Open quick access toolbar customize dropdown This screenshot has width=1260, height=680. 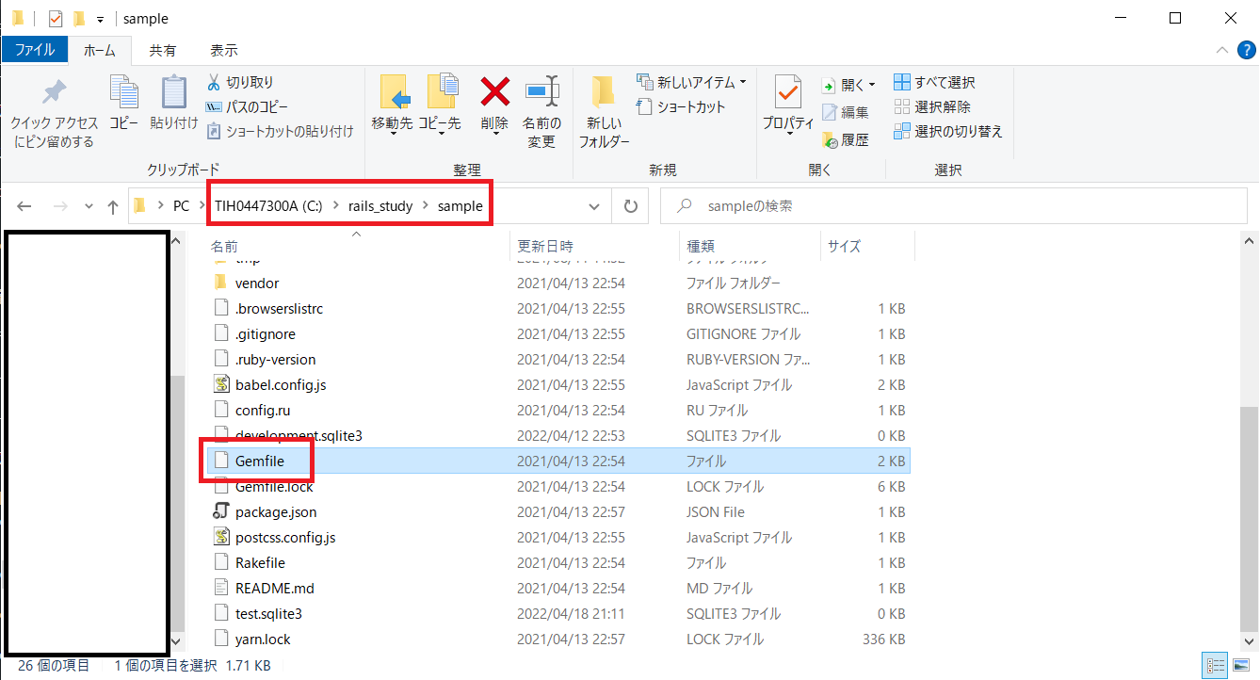click(x=100, y=19)
